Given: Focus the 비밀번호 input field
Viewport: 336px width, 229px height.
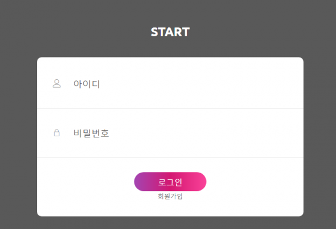Looking at the screenshot, I should (179, 133).
